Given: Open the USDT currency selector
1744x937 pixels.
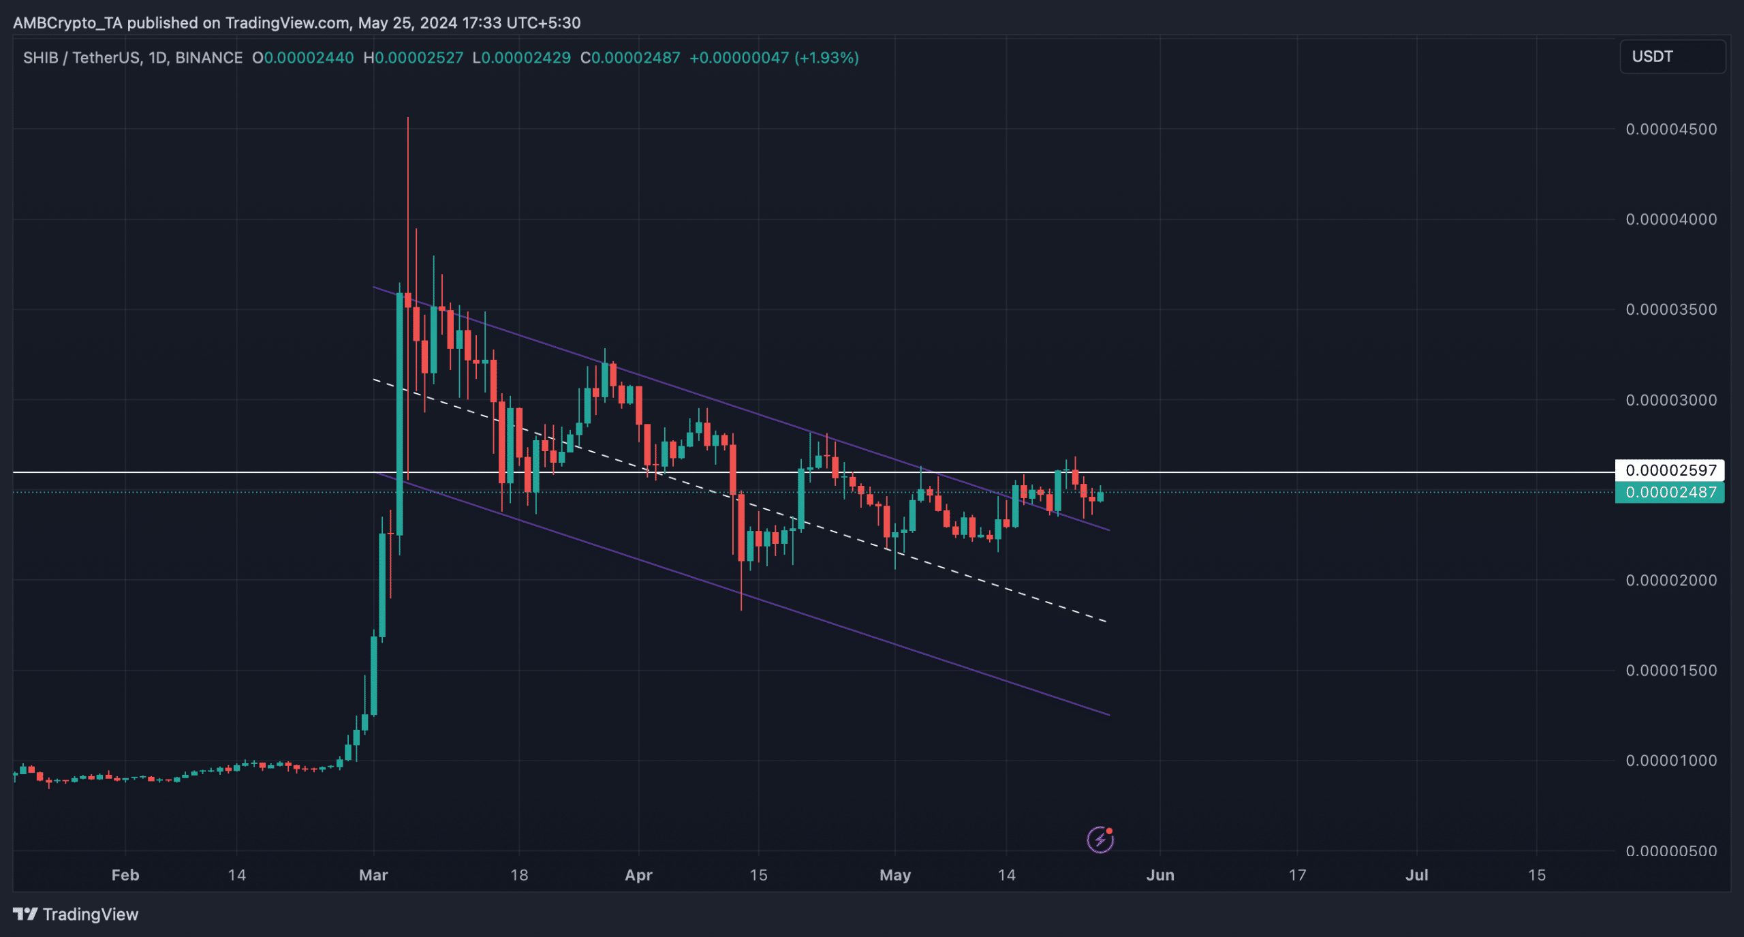Looking at the screenshot, I should click(x=1672, y=57).
